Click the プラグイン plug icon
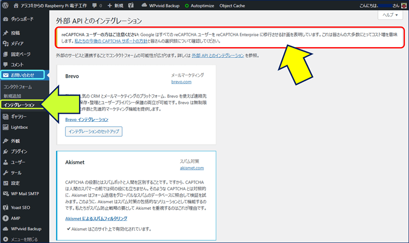The width and height of the screenshot is (409, 243). click(6, 151)
